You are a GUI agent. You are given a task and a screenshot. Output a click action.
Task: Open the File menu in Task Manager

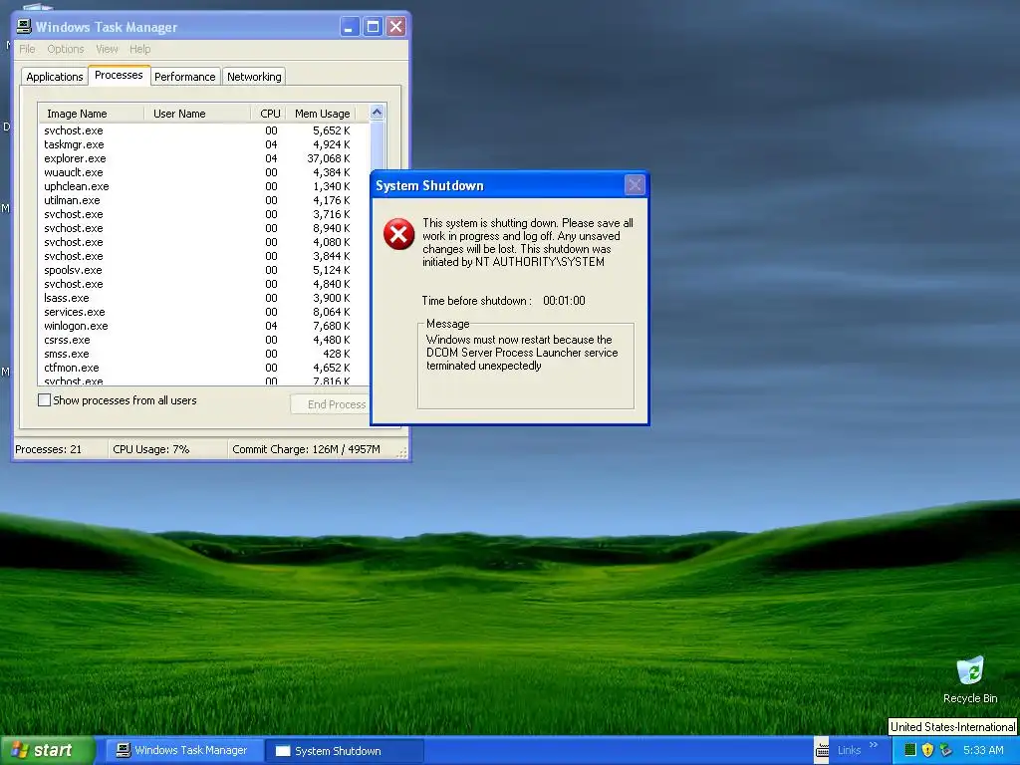pyautogui.click(x=27, y=49)
